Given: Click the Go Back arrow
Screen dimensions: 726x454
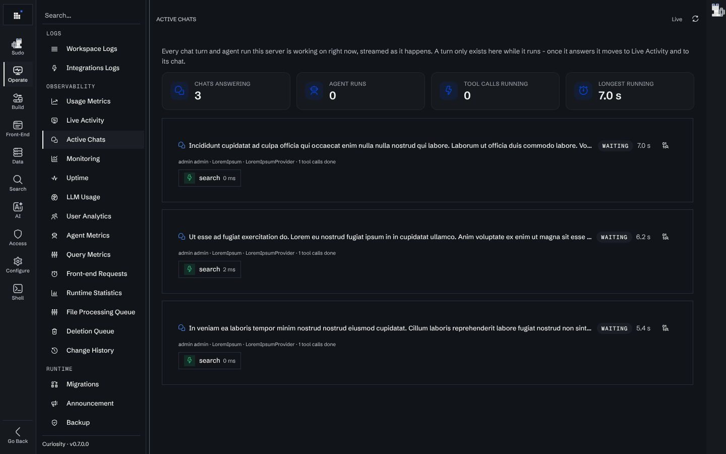Looking at the screenshot, I should 18,435.
